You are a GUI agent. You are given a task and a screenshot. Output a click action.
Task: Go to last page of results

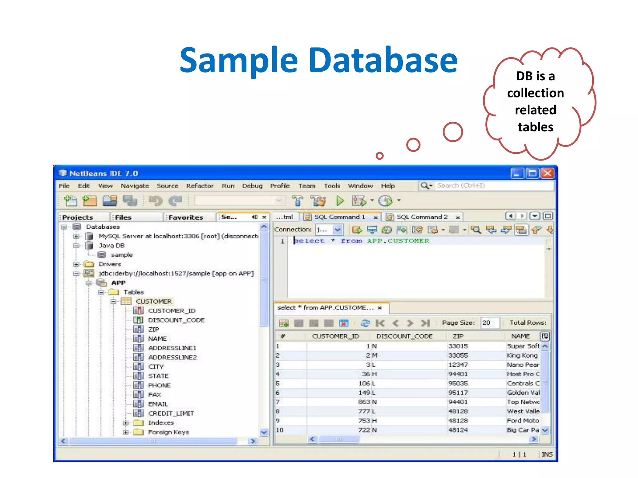click(425, 323)
